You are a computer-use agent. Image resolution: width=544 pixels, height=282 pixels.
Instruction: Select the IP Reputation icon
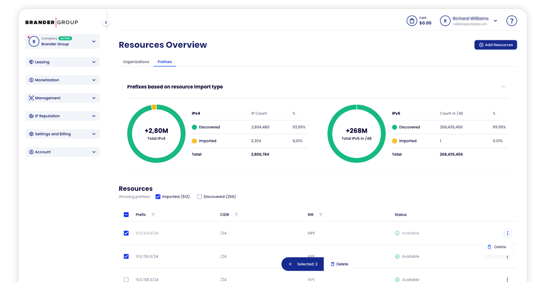(x=30, y=116)
